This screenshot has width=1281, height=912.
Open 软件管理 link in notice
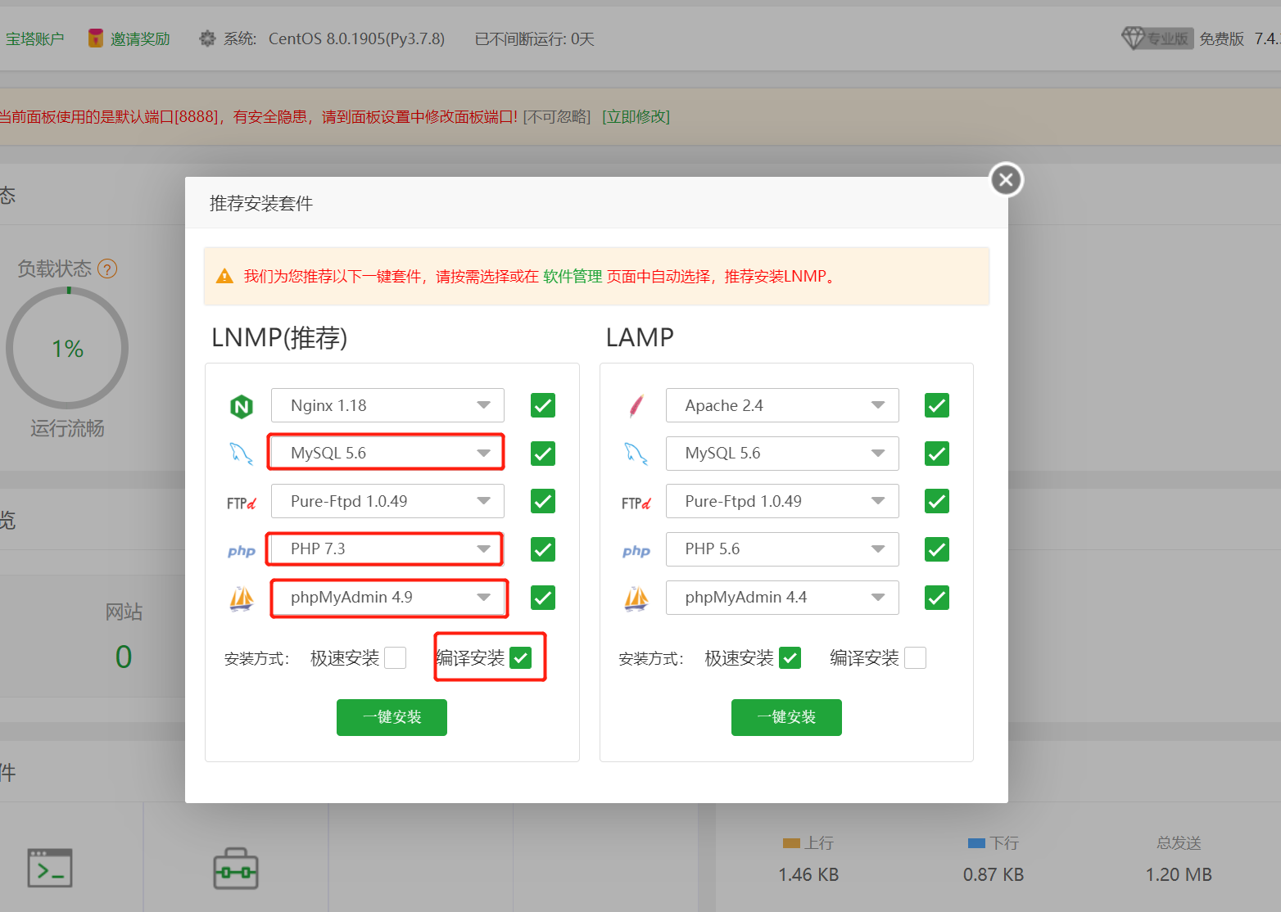573,277
